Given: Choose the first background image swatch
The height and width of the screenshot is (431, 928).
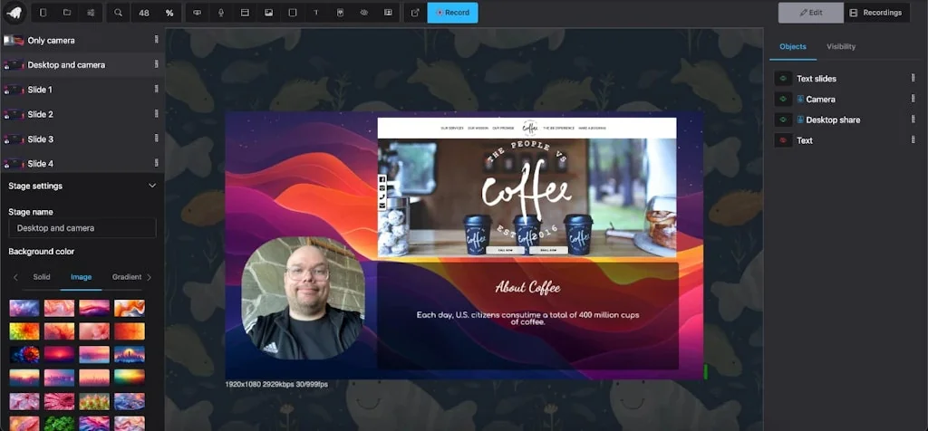Looking at the screenshot, I should coord(24,308).
